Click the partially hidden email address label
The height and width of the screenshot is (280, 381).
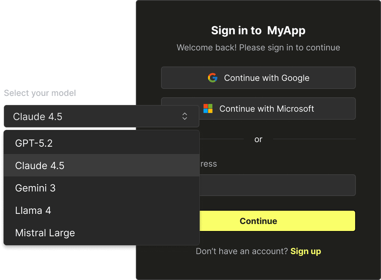tap(208, 164)
